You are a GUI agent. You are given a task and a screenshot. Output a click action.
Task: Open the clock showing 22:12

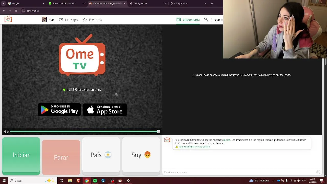312,181
